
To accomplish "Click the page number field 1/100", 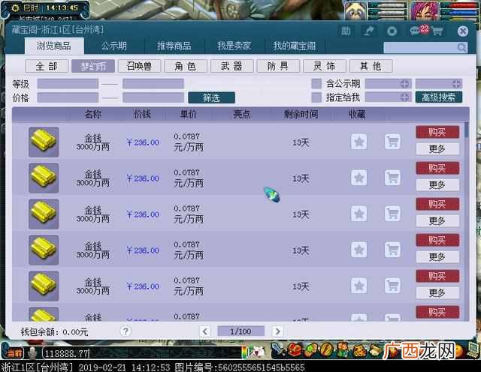I will (240, 331).
